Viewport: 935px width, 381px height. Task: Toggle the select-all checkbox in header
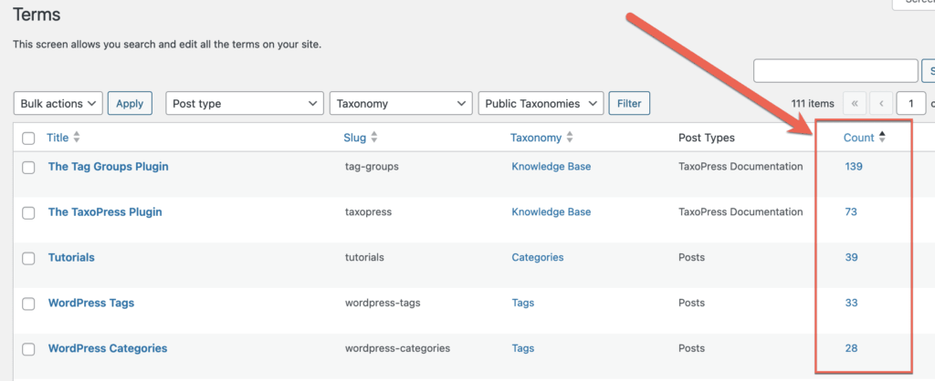coord(28,139)
